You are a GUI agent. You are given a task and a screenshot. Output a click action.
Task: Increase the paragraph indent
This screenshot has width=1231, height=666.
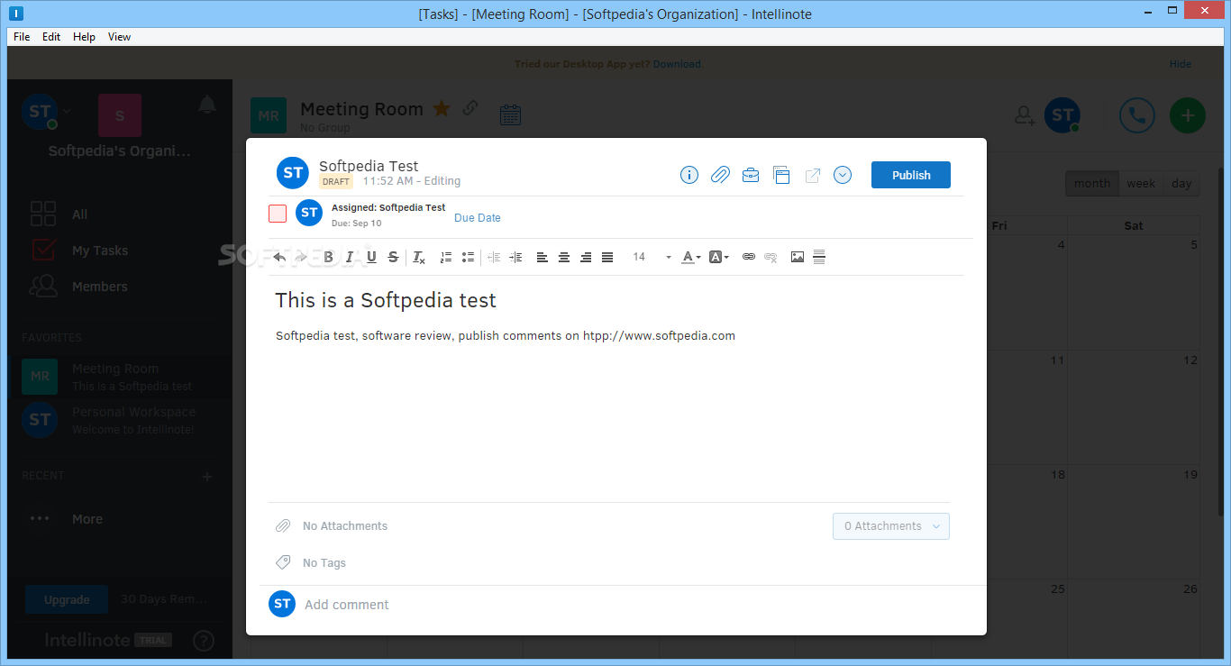pos(515,257)
